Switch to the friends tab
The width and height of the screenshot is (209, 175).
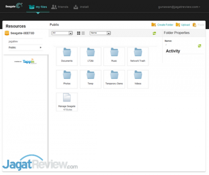60,7
